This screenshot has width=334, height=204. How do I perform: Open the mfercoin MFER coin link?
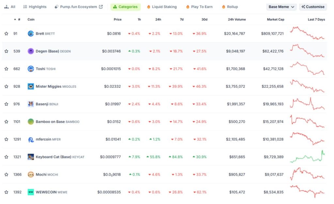click(x=48, y=139)
